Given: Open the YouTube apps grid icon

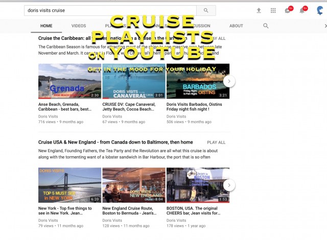Looking at the screenshot, I should click(273, 10).
